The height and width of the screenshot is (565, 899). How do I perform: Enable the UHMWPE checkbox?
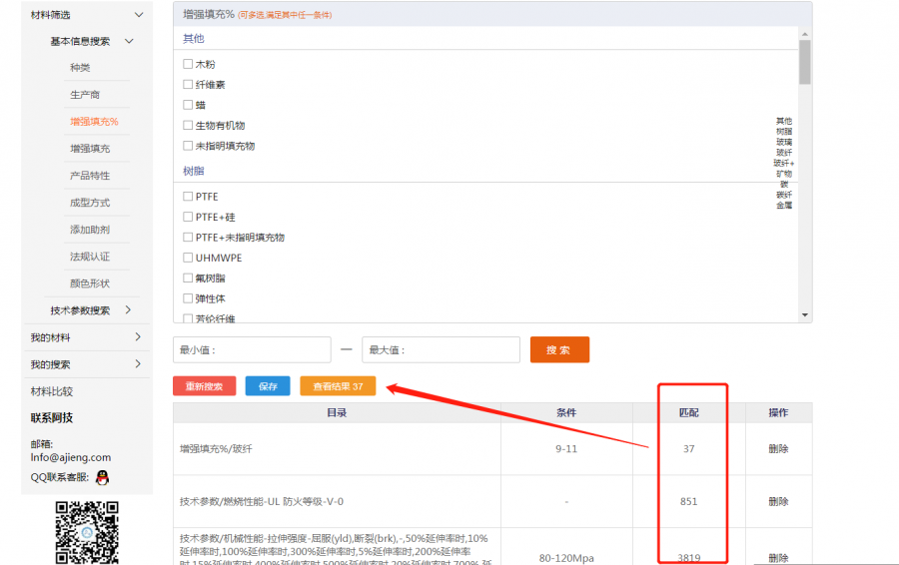coord(188,258)
